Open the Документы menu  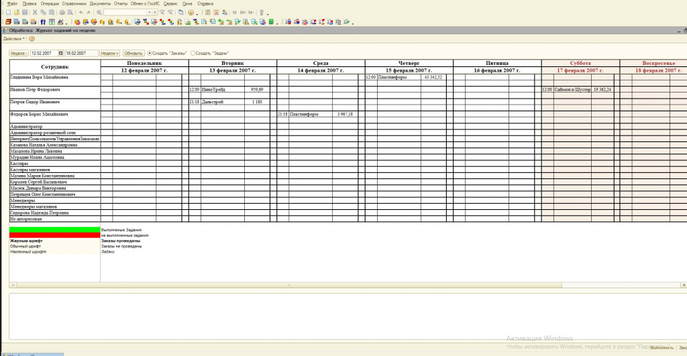click(100, 3)
